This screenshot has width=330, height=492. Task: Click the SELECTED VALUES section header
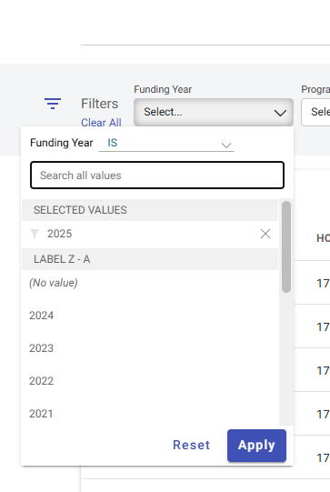click(x=150, y=210)
